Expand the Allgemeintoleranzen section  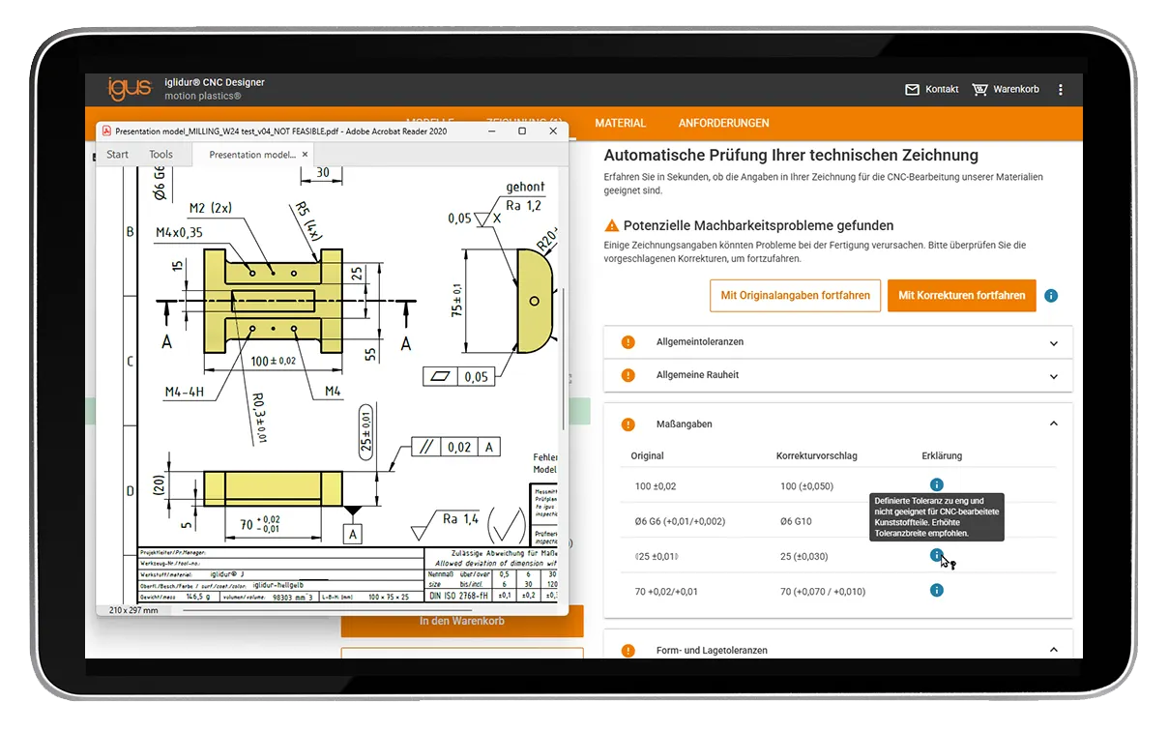click(1053, 342)
